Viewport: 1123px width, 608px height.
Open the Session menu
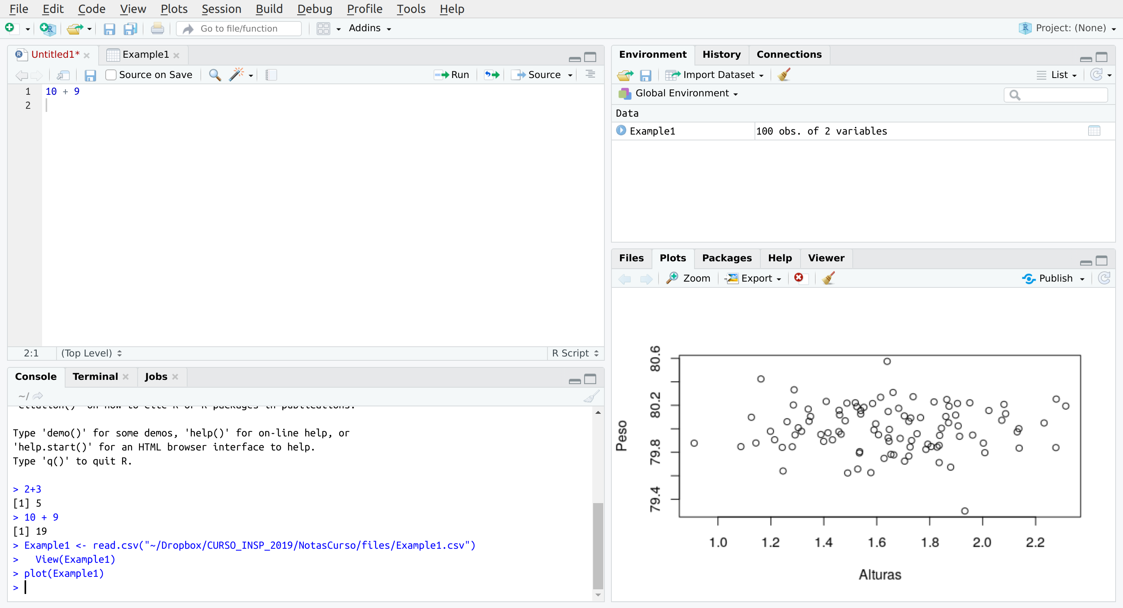221,9
